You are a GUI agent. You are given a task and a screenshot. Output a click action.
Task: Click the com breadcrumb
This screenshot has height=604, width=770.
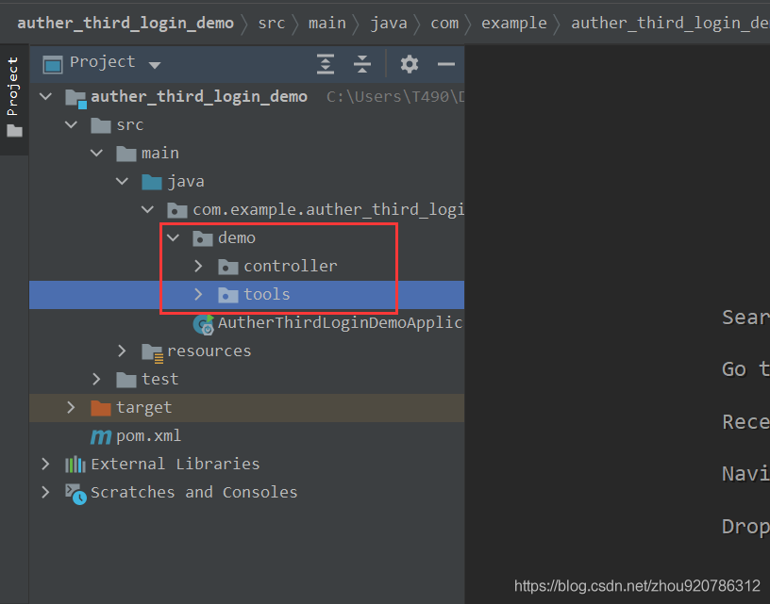pos(444,23)
